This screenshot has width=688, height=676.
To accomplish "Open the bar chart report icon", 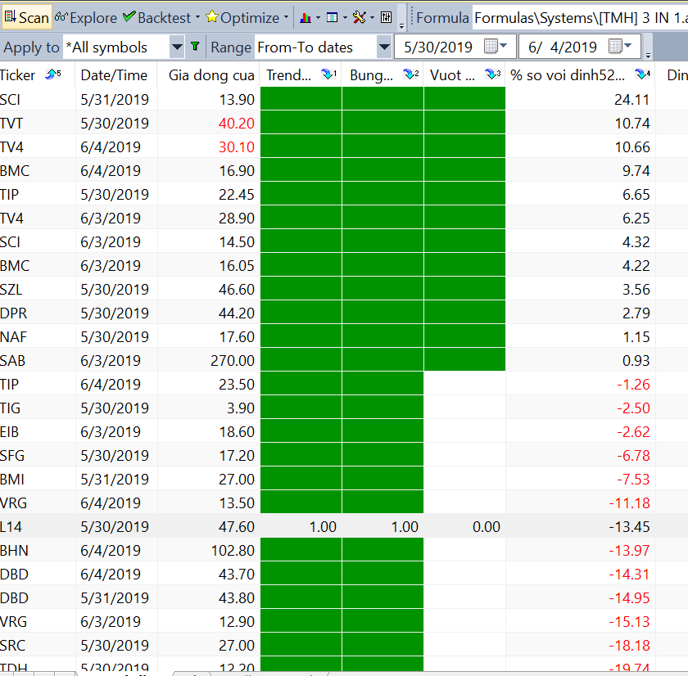I will tap(305, 17).
